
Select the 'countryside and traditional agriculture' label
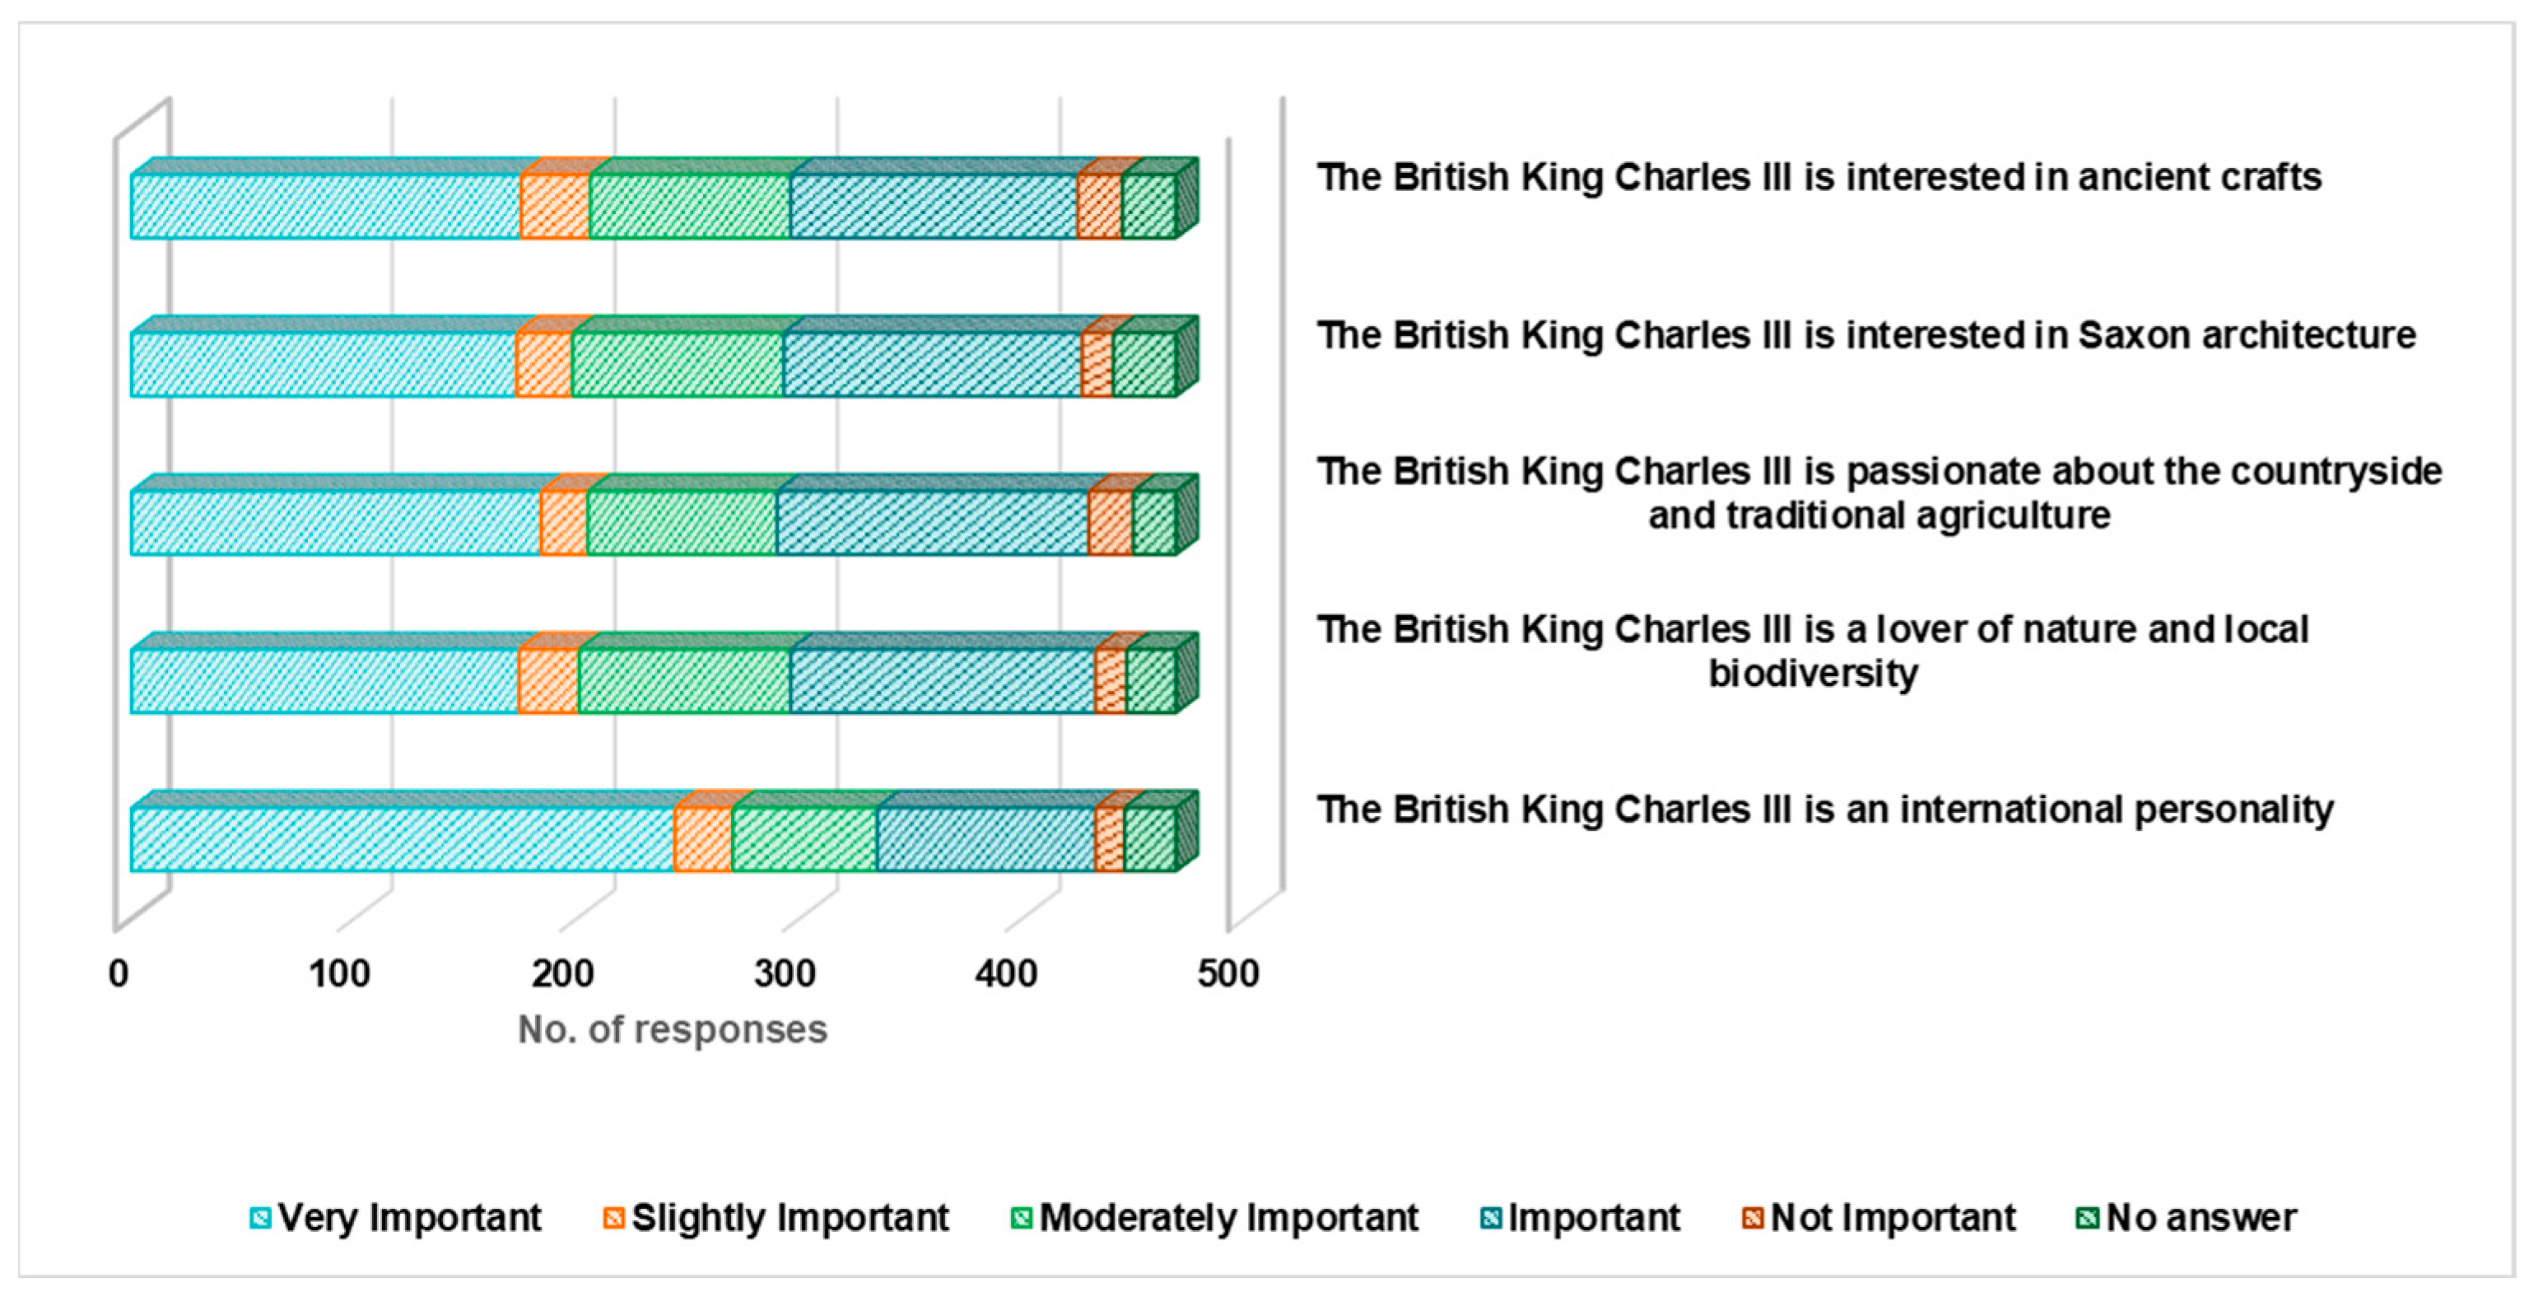[x=1878, y=493]
